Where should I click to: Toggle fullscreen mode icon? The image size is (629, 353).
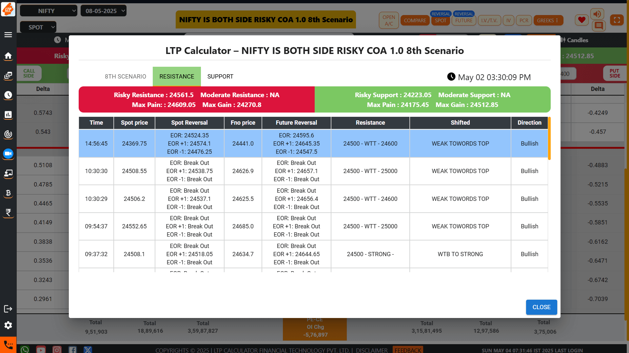617,20
